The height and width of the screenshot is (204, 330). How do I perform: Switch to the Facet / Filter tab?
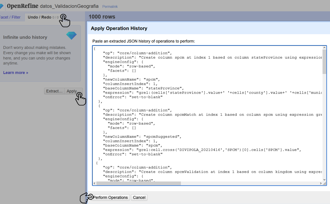click(x=10, y=17)
